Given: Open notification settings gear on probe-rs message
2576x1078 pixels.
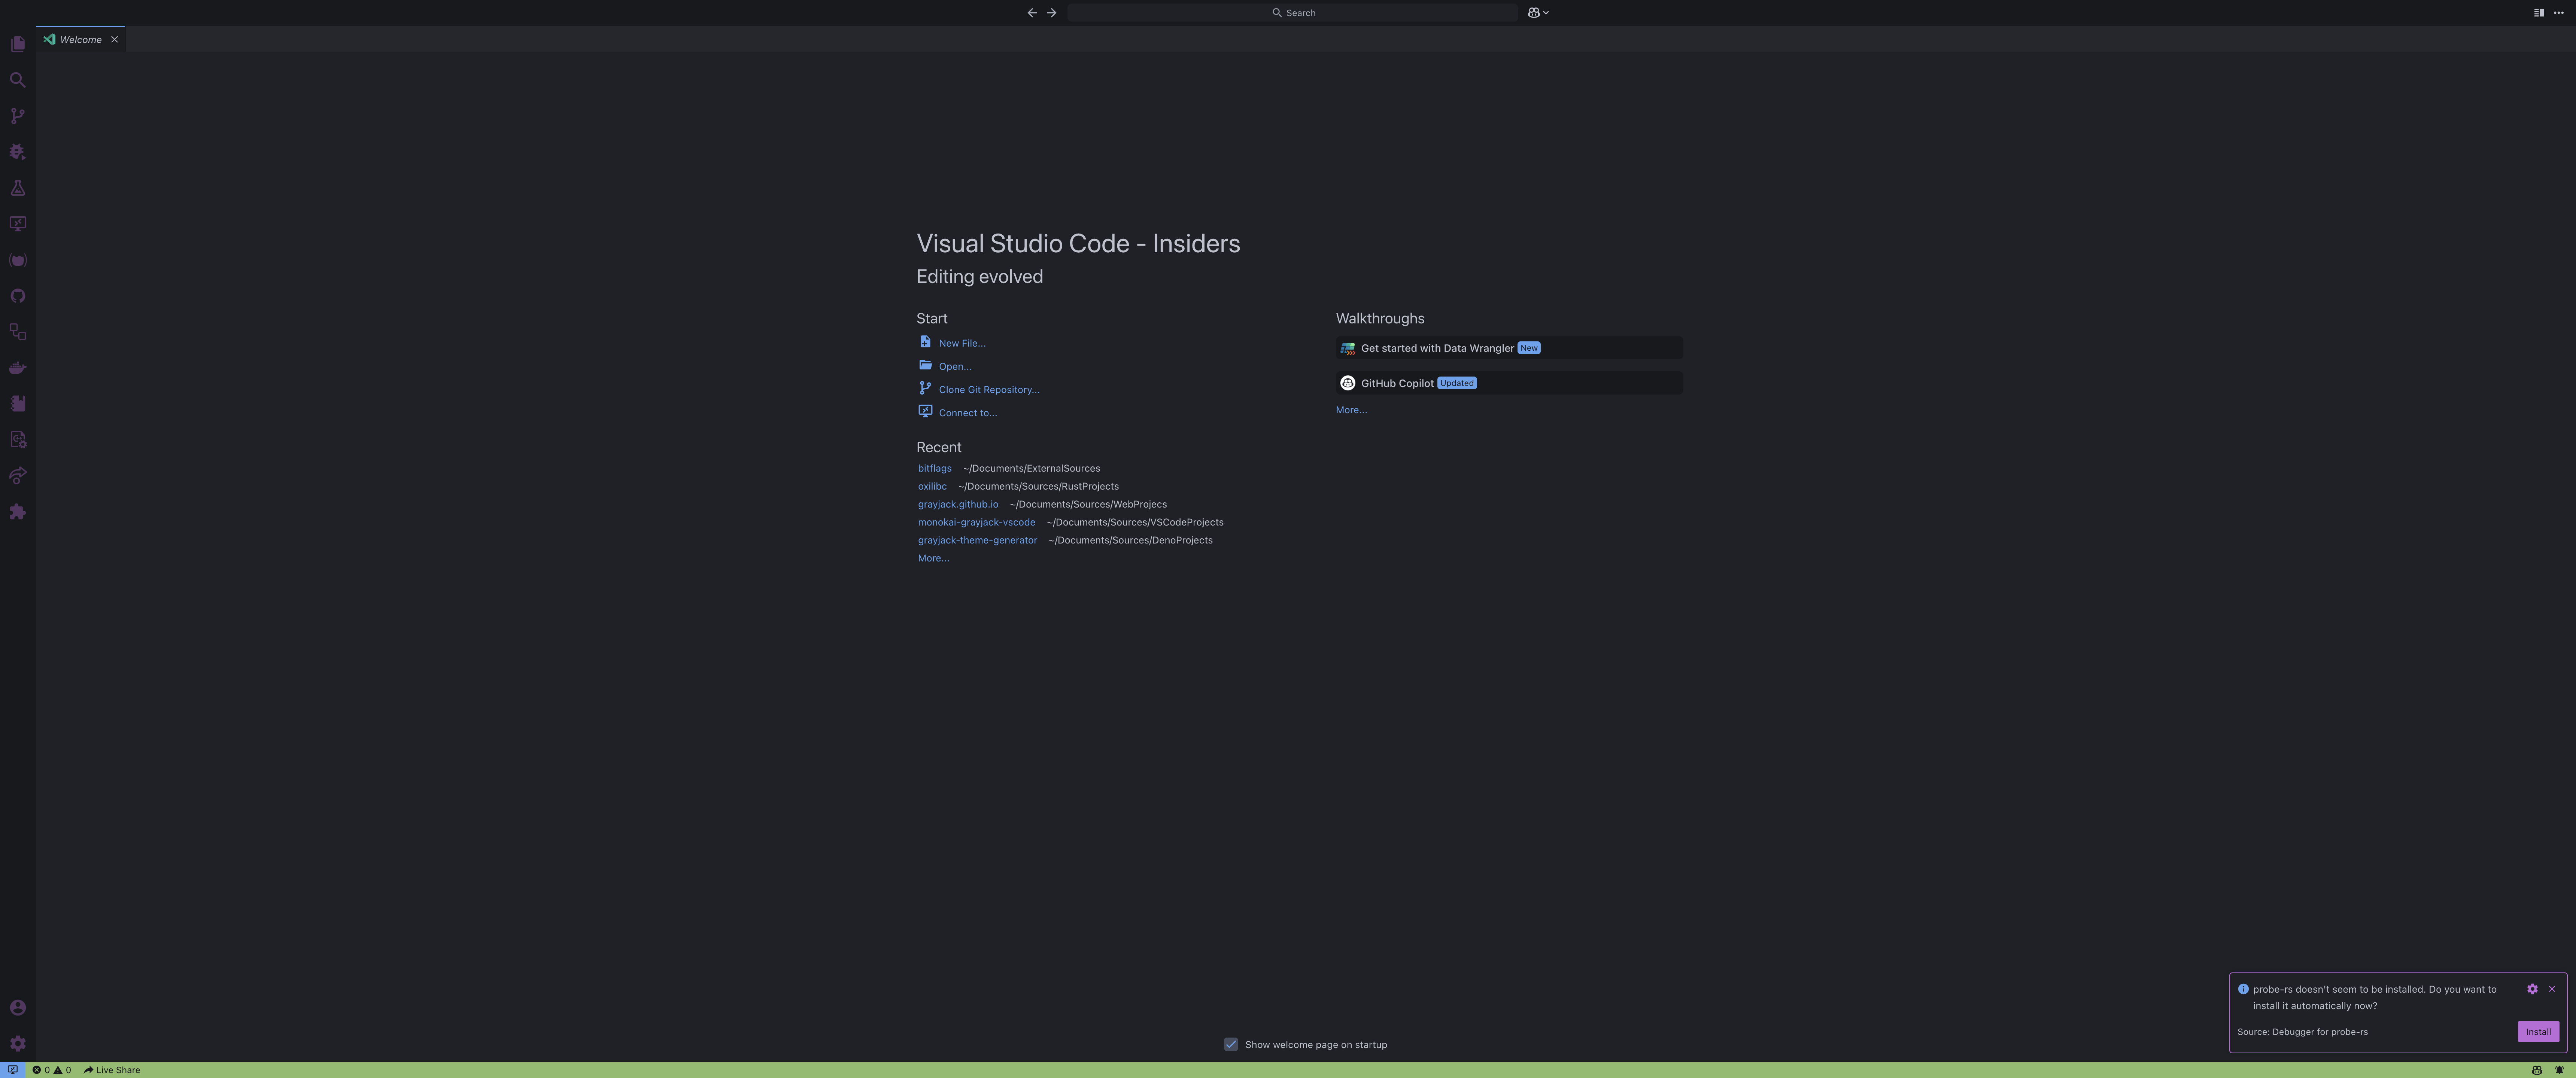Looking at the screenshot, I should [x=2532, y=989].
